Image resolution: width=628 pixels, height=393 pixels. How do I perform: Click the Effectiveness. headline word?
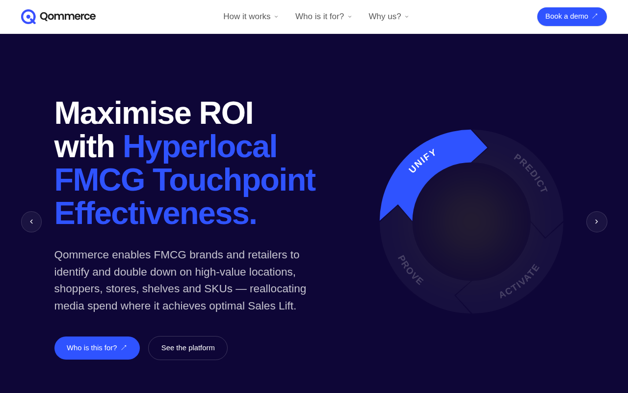coord(156,213)
